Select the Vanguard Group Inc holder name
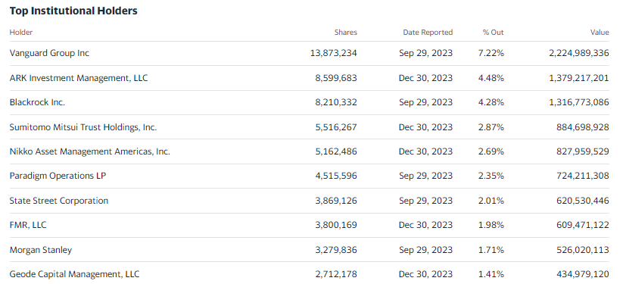Screen dimensions: 623x284 click(49, 53)
